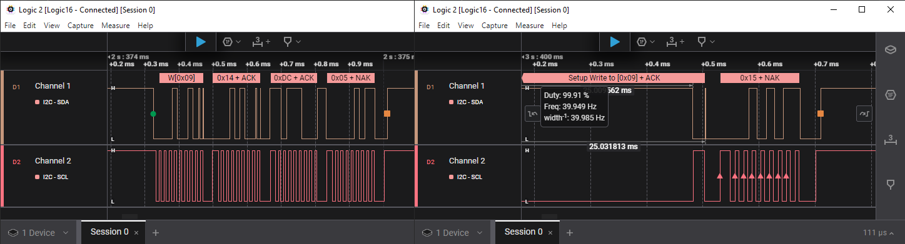
Task: Open the device settings cube icon in right sidebar
Action: [891, 50]
